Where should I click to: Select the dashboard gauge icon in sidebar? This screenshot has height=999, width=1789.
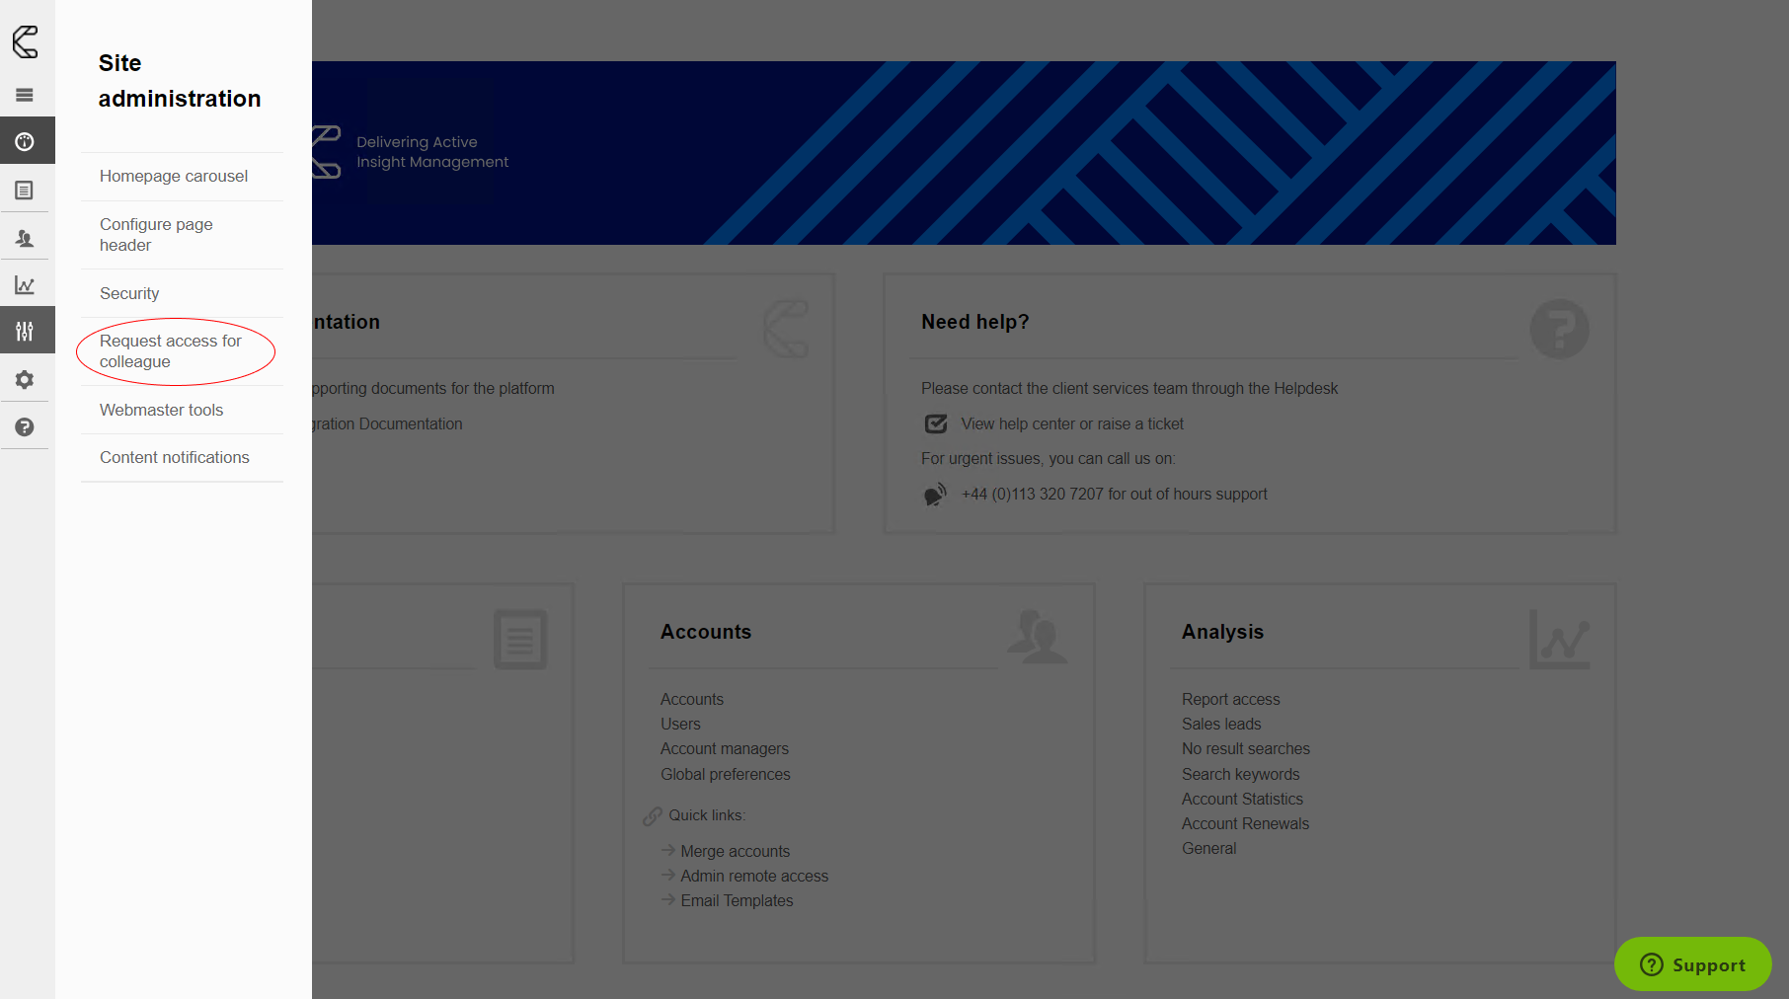pos(25,141)
